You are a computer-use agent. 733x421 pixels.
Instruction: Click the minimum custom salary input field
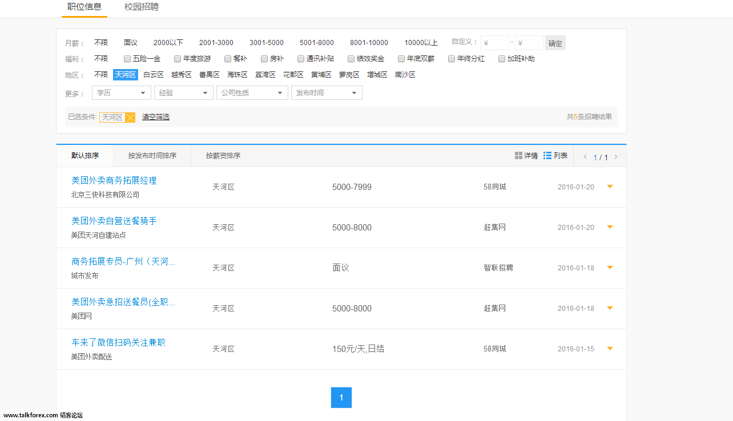pyautogui.click(x=495, y=43)
